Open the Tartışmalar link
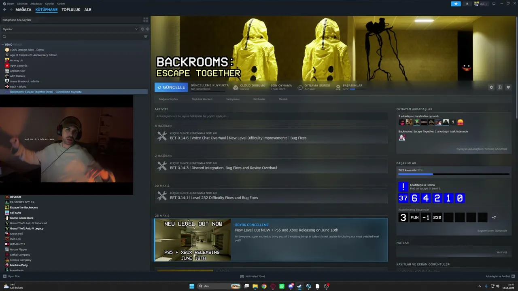The height and width of the screenshot is (291, 518). tap(233, 99)
